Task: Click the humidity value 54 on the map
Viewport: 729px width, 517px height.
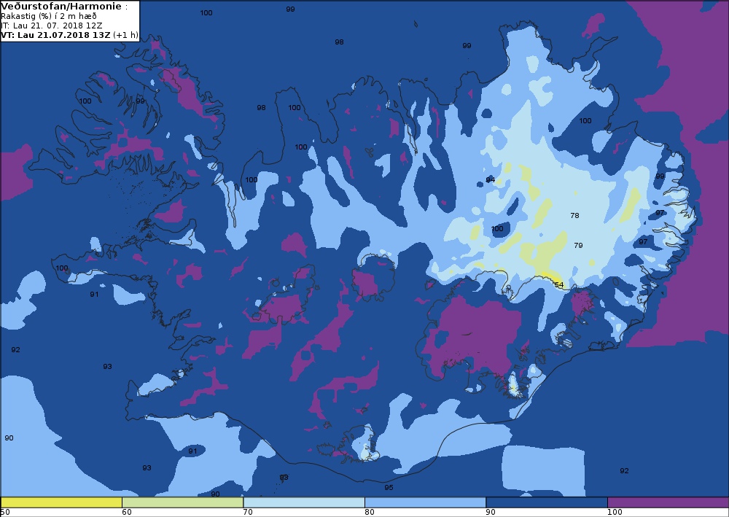Action: click(x=559, y=284)
